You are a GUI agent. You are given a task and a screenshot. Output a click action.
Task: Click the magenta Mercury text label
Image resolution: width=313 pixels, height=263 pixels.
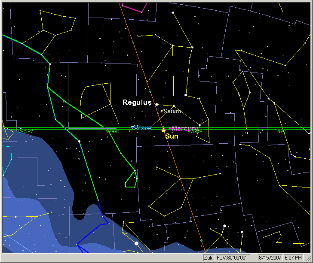click(182, 129)
